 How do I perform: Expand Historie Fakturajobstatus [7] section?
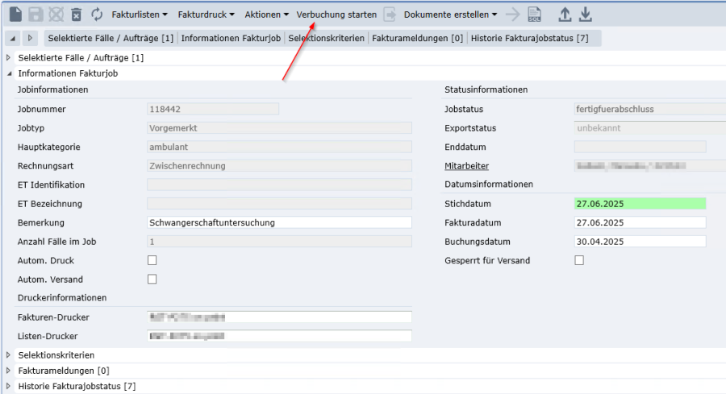click(x=8, y=386)
